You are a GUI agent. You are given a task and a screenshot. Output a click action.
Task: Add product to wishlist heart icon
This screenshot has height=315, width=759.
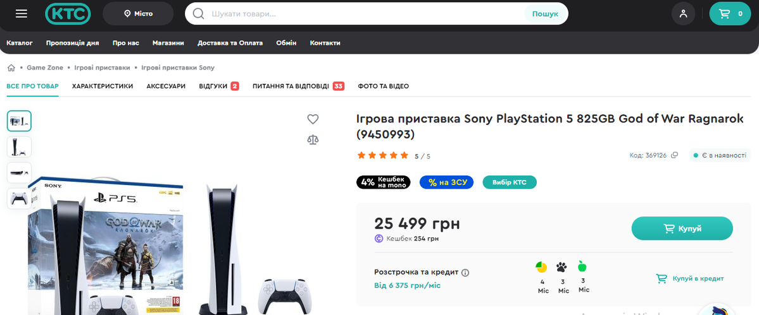[313, 119]
